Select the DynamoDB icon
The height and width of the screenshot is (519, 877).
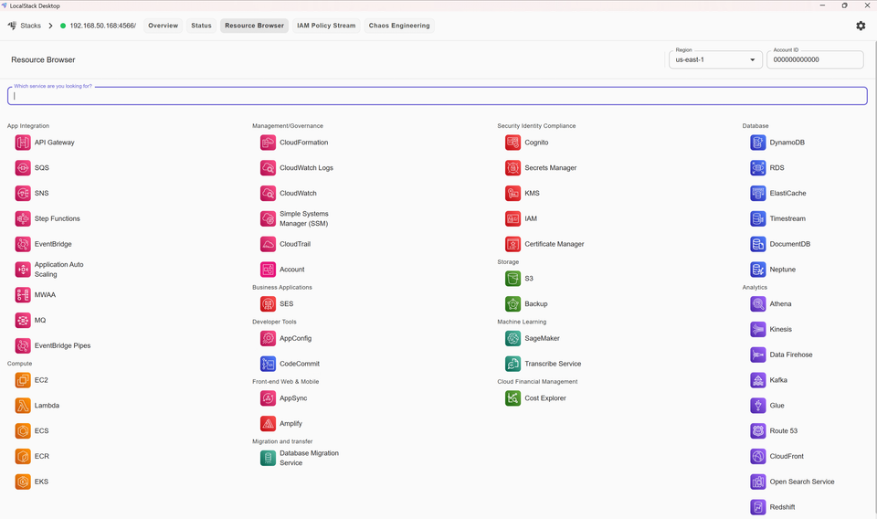click(758, 143)
